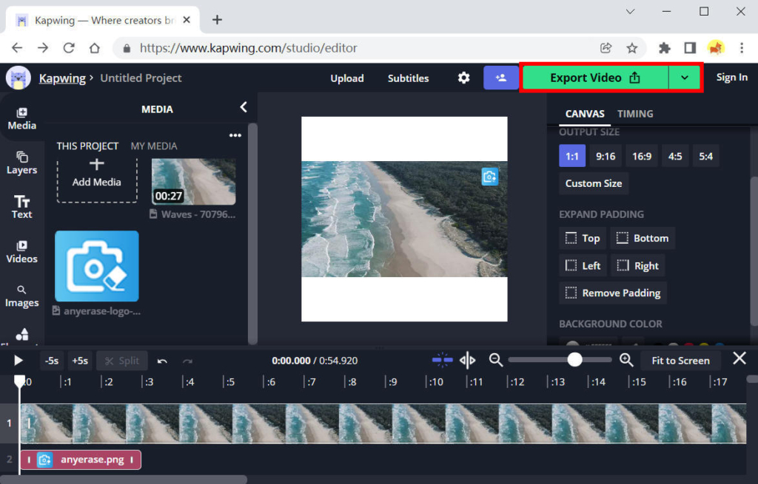This screenshot has height=484, width=758.
Task: Select the 16:9 output size
Action: pos(641,156)
